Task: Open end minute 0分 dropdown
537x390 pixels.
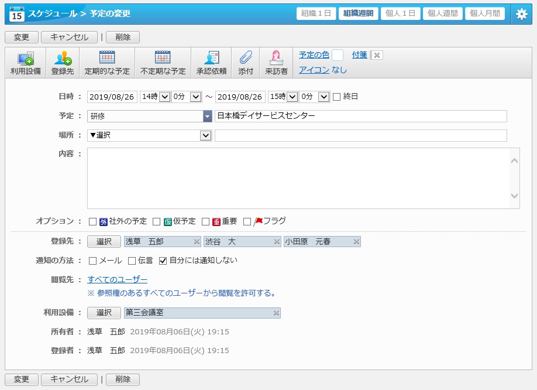Action: (x=314, y=97)
